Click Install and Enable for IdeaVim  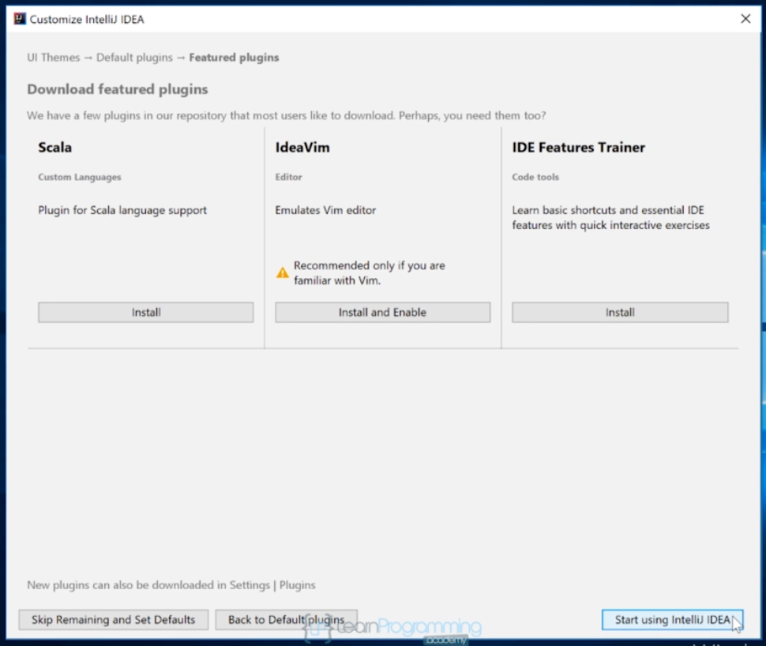382,312
